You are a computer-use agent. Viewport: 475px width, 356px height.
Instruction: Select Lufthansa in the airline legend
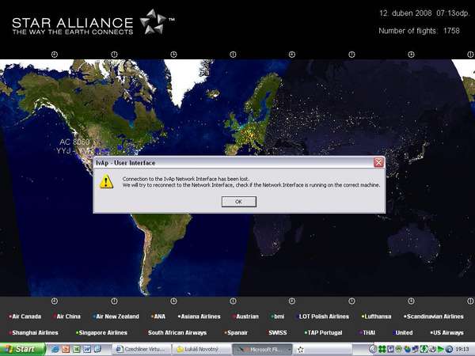coord(376,316)
